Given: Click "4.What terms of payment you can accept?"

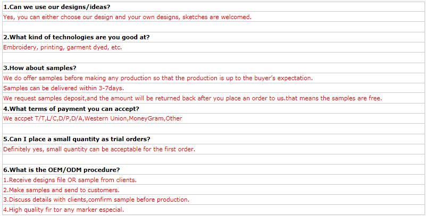Looking at the screenshot, I should pos(71,109).
